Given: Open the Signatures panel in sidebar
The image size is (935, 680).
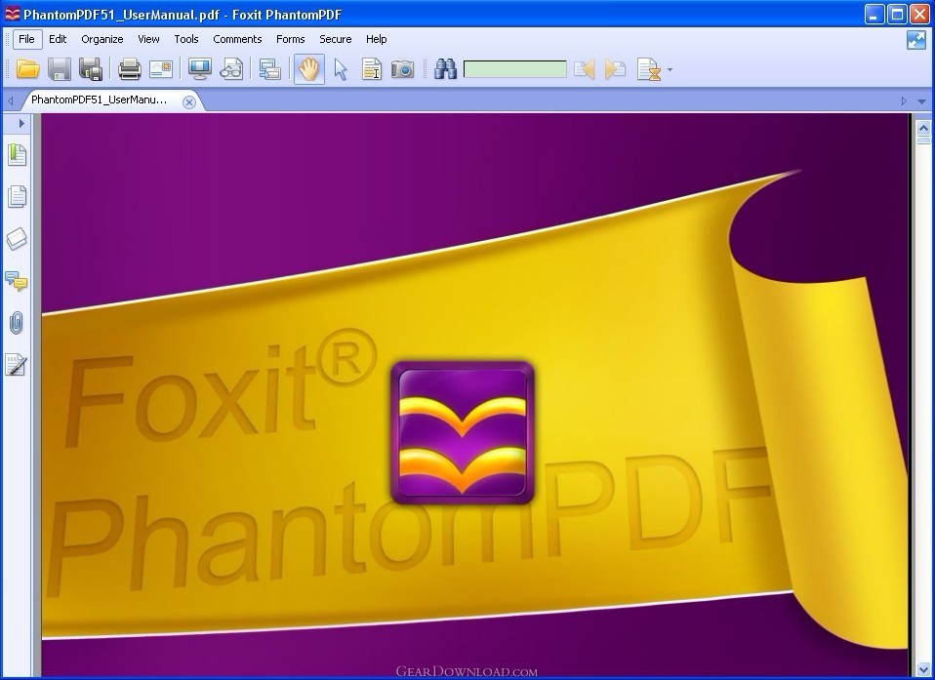Looking at the screenshot, I should tap(16, 365).
